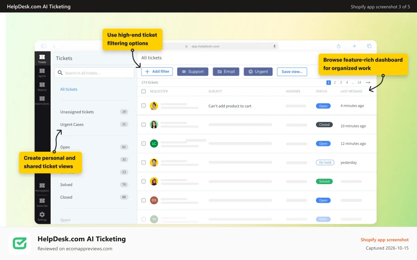Sort by Requester column header

159,92
